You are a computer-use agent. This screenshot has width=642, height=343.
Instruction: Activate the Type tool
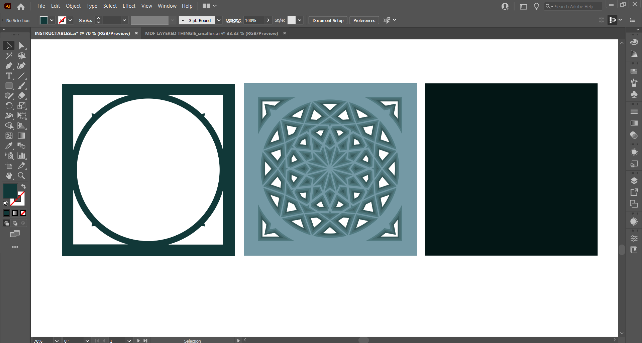[x=9, y=76]
